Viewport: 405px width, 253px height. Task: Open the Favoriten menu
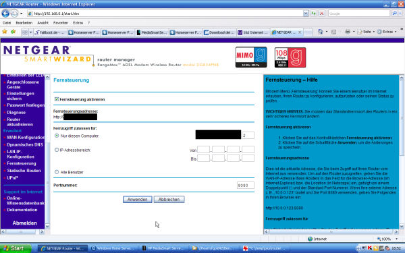pos(61,23)
